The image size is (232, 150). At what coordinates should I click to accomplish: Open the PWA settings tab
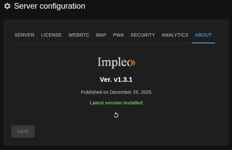click(x=118, y=35)
